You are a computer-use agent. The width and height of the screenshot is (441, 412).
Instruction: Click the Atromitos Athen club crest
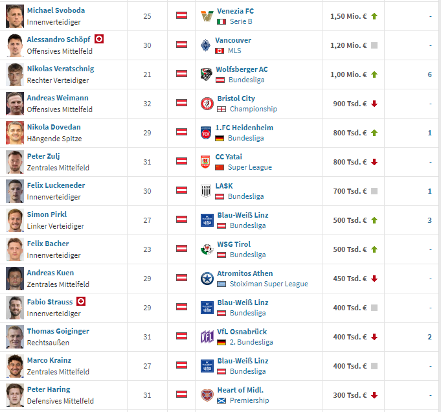[x=207, y=279]
